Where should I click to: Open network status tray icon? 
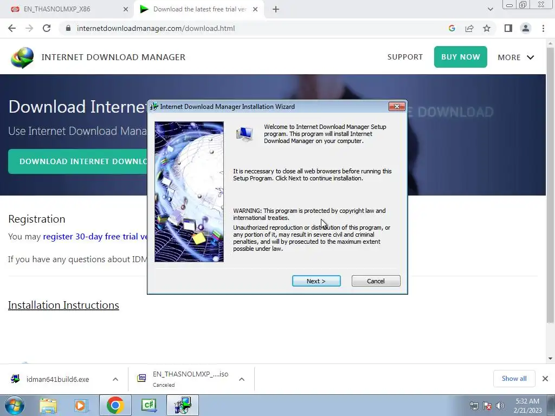tap(474, 406)
